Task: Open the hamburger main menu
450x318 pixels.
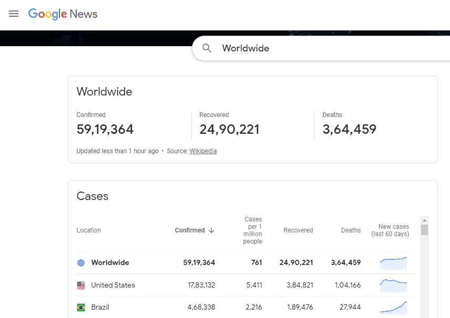Action: pyautogui.click(x=14, y=14)
